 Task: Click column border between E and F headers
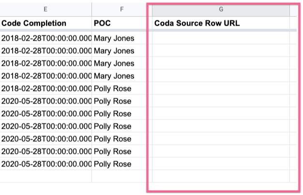coord(92,9)
